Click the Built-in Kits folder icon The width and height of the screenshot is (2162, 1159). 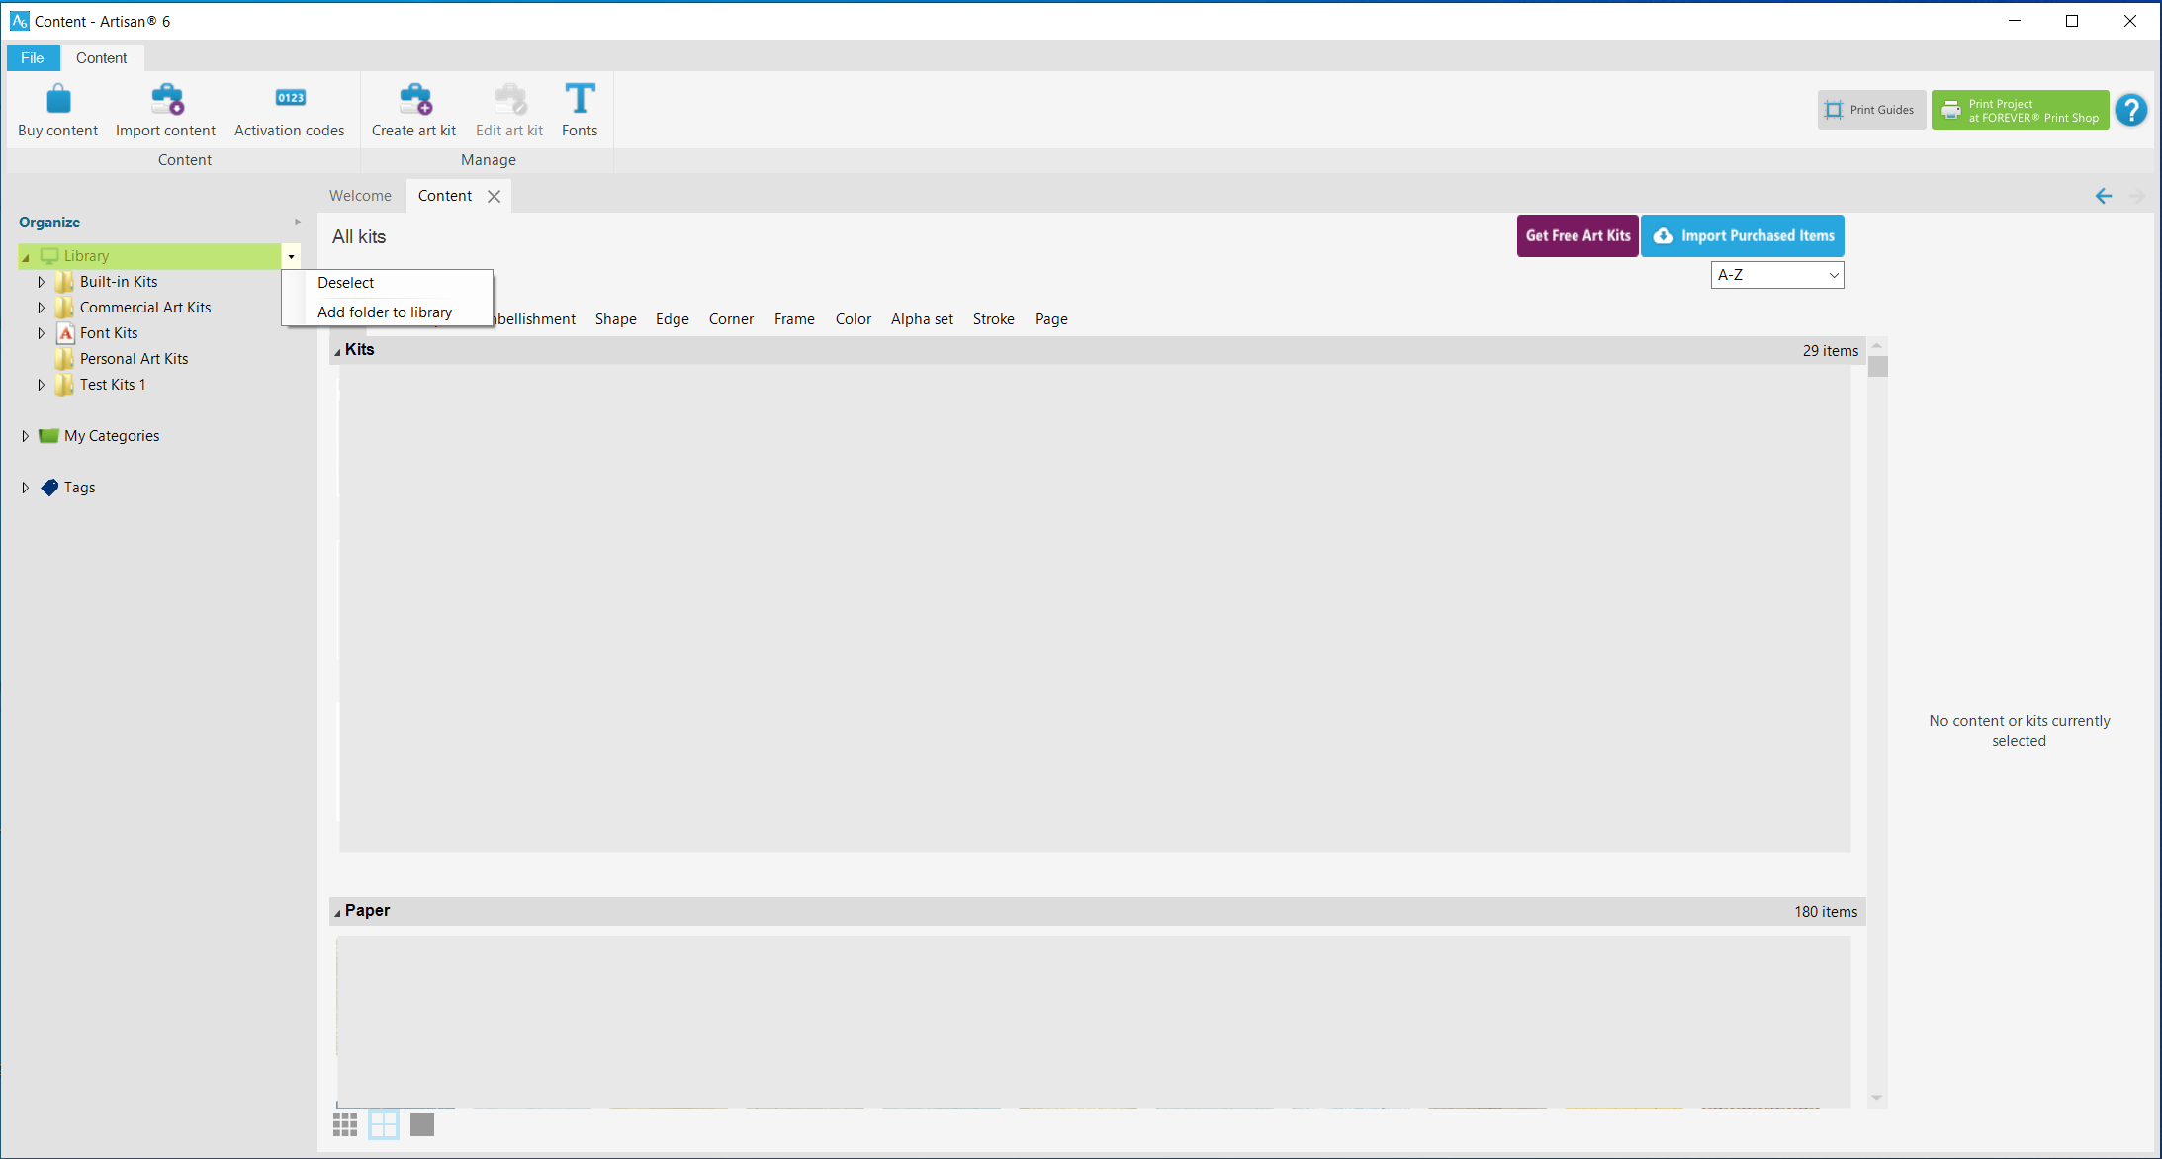tap(65, 282)
